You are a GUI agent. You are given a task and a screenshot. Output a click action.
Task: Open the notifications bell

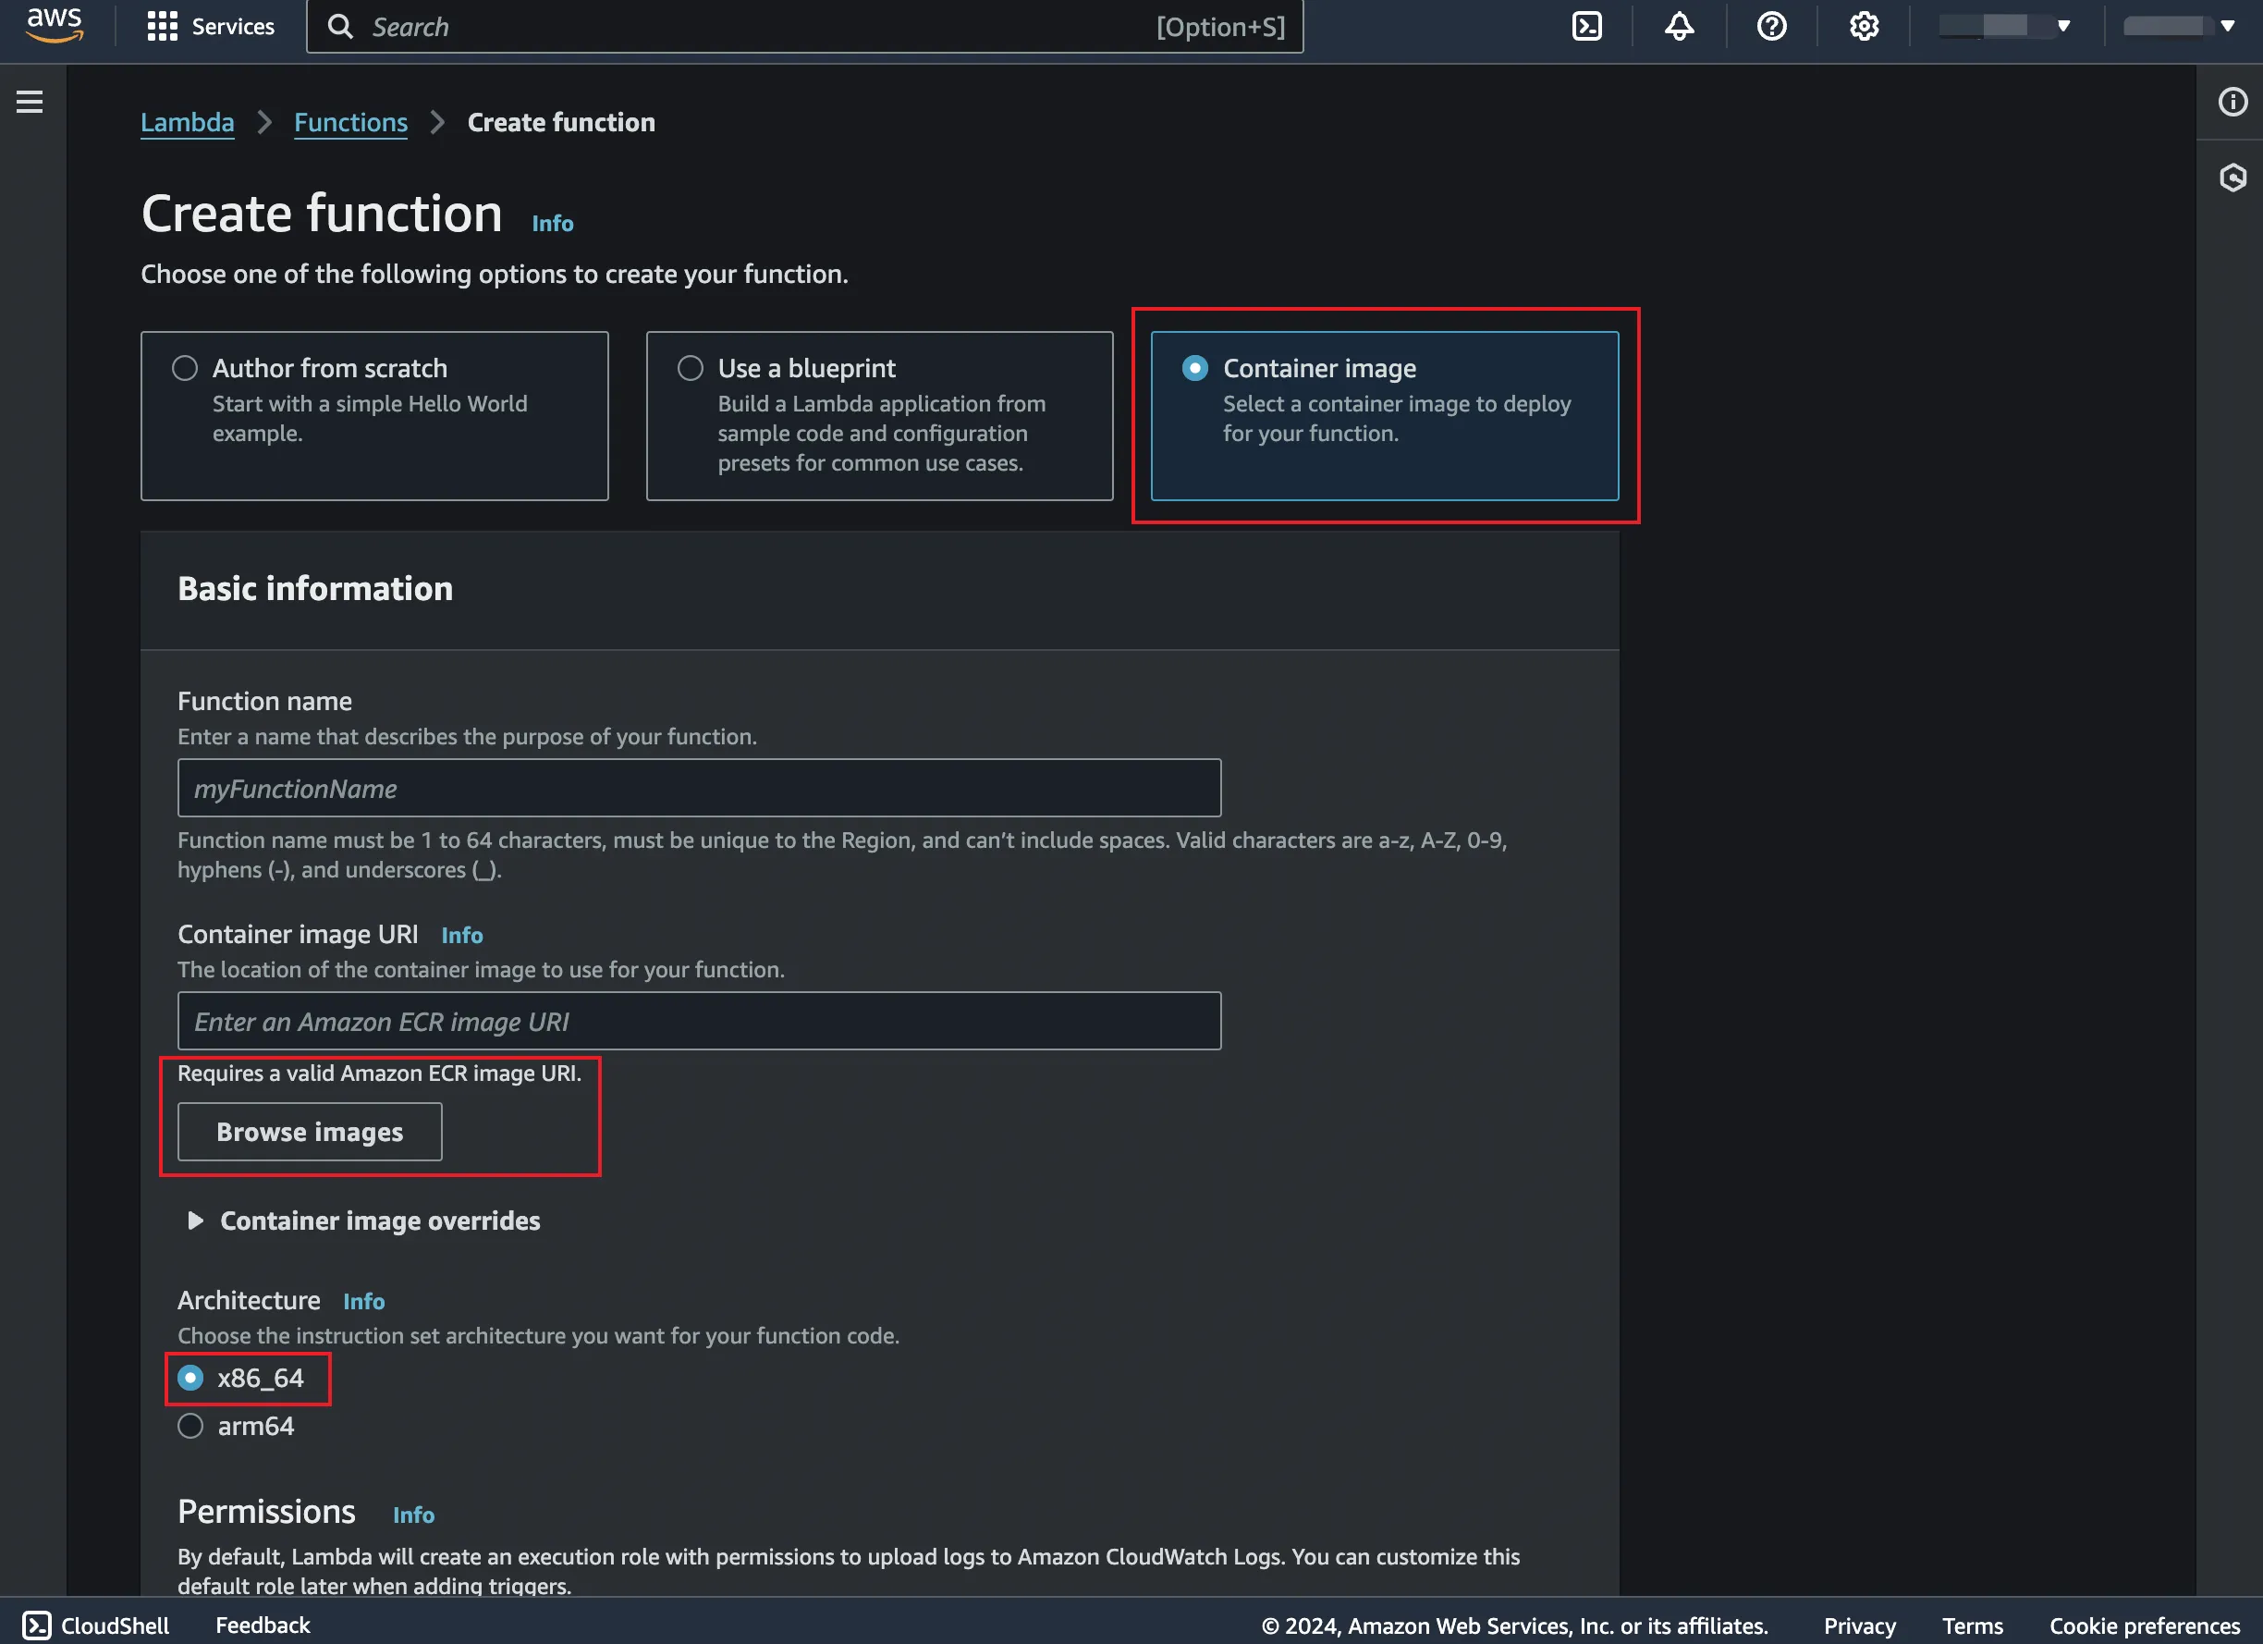(1678, 26)
